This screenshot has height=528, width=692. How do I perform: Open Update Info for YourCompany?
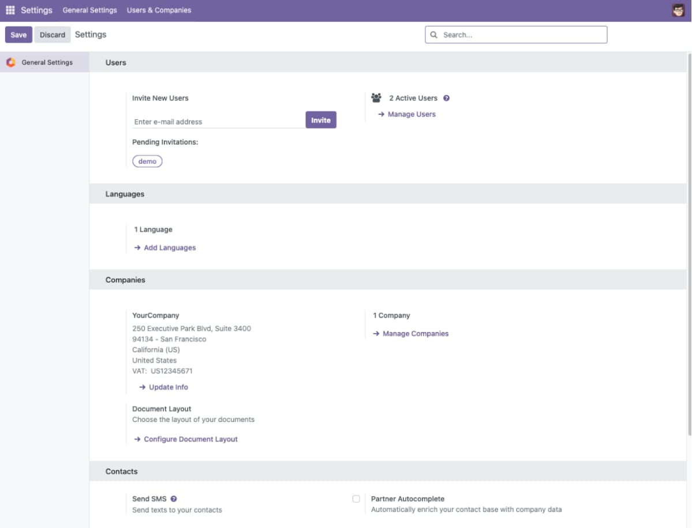click(169, 387)
